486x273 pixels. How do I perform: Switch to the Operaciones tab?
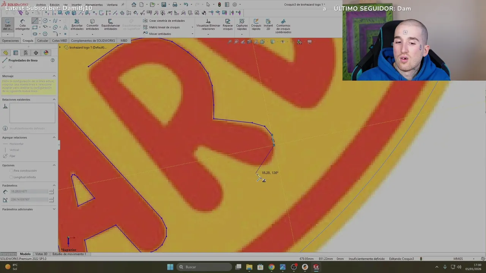click(10, 41)
